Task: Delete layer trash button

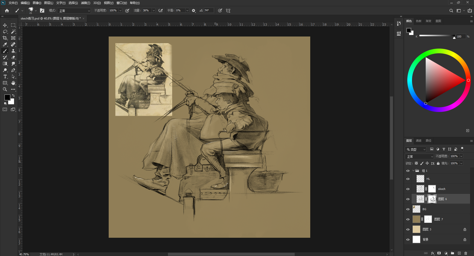Action: pos(465,253)
